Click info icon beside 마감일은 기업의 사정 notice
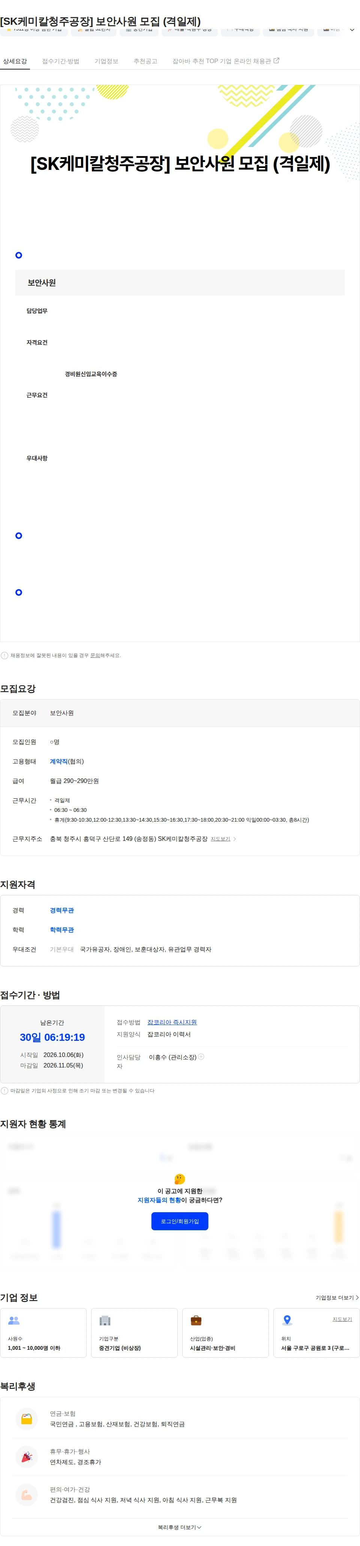Image resolution: width=360 pixels, height=1546 pixels. [x=4, y=1090]
